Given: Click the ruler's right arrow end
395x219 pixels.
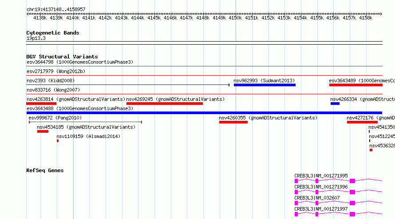Looking at the screenshot, I should 381,14.
